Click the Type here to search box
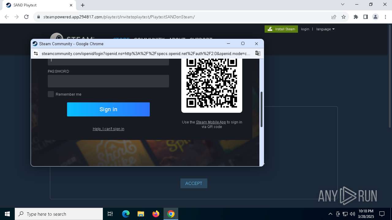Viewport: 392px width, 220px height. [59, 214]
